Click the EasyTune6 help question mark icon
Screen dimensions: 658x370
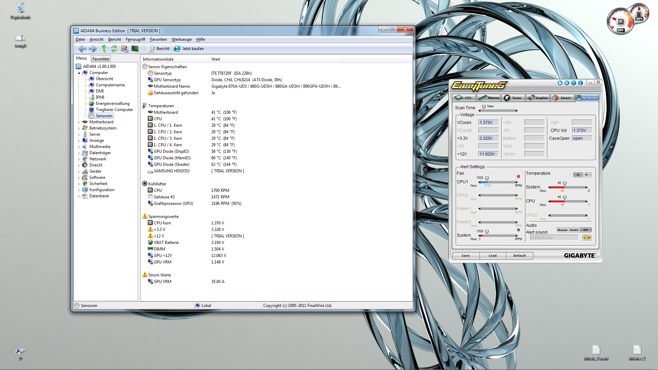pos(573,83)
